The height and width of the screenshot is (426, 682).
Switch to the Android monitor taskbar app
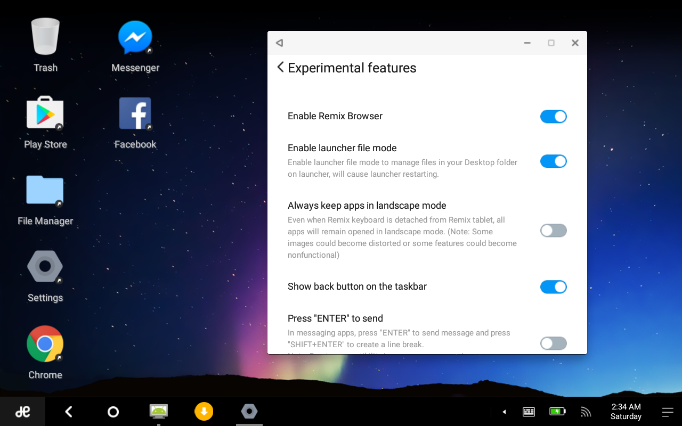(x=158, y=411)
